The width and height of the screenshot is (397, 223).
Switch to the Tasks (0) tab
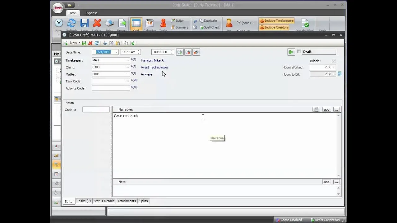tap(84, 201)
